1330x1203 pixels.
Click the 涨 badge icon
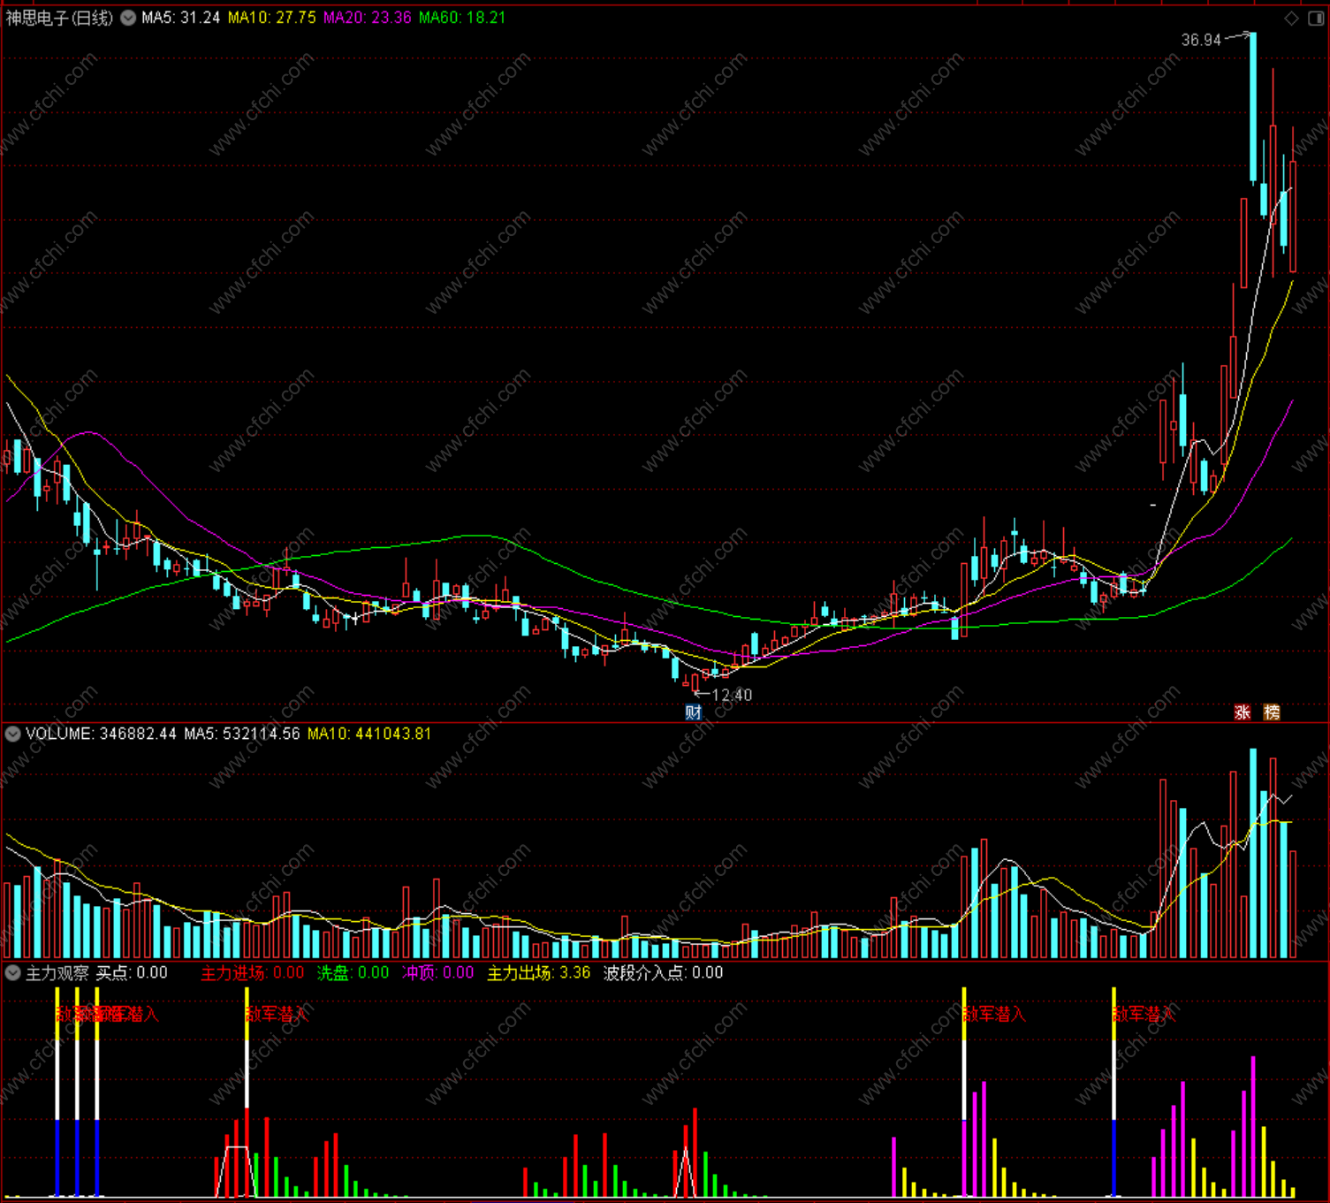pyautogui.click(x=1243, y=712)
